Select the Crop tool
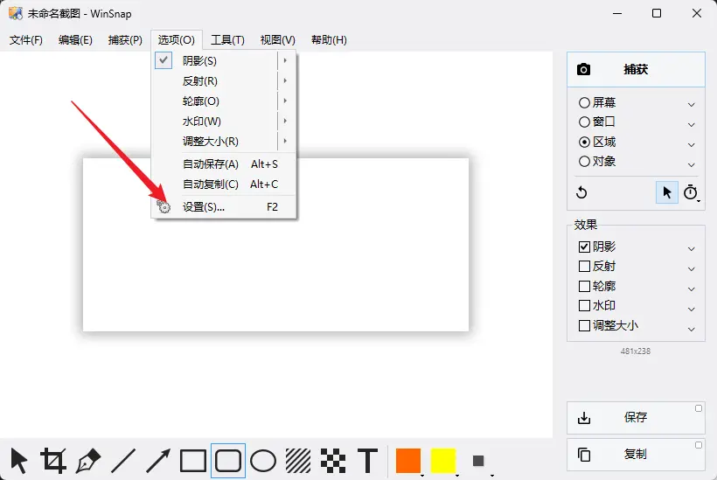Screen dimensions: 717x480 coord(53,461)
